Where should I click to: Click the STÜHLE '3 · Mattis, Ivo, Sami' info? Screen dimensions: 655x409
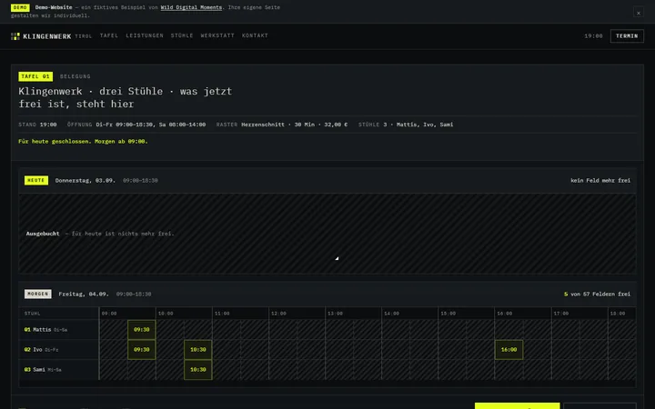(406, 125)
